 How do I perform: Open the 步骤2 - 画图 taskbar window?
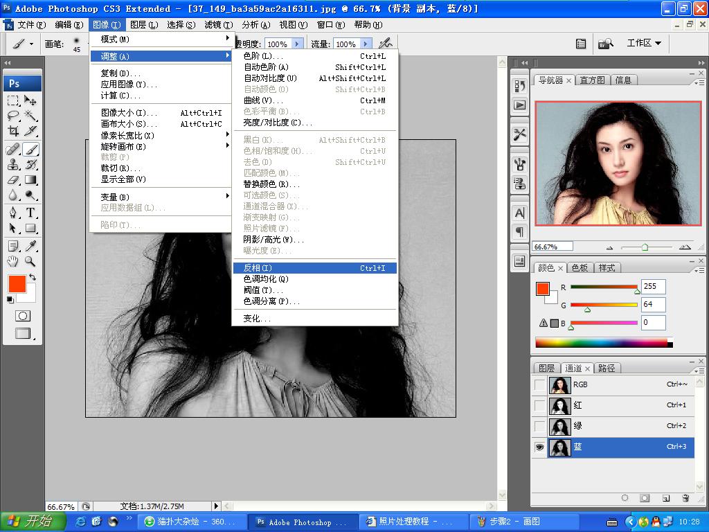[x=523, y=522]
